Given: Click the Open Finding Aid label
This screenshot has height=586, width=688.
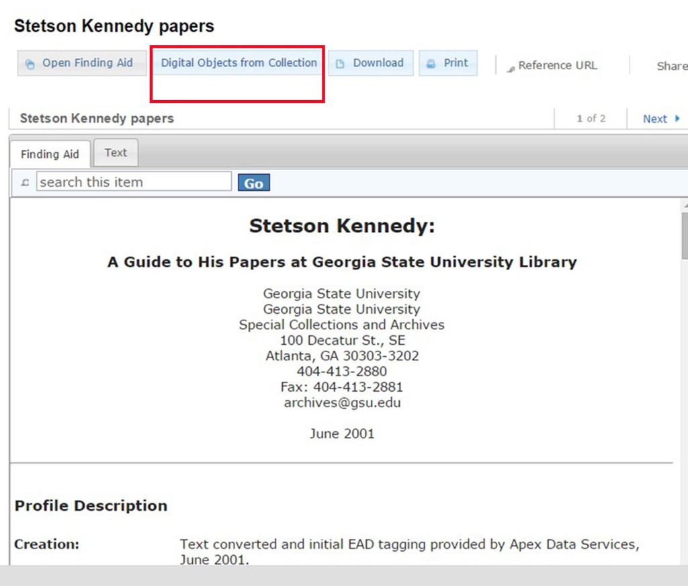Looking at the screenshot, I should click(x=87, y=63).
